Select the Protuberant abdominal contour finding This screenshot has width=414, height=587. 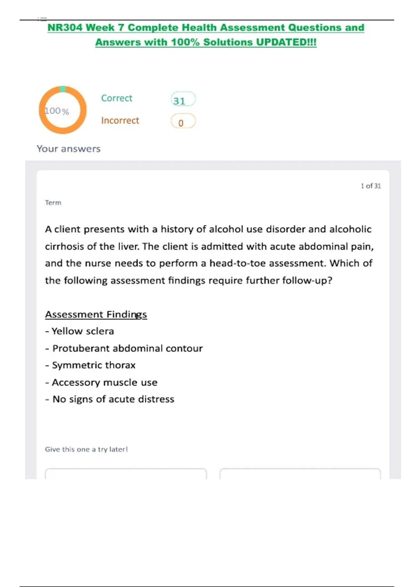tap(127, 348)
